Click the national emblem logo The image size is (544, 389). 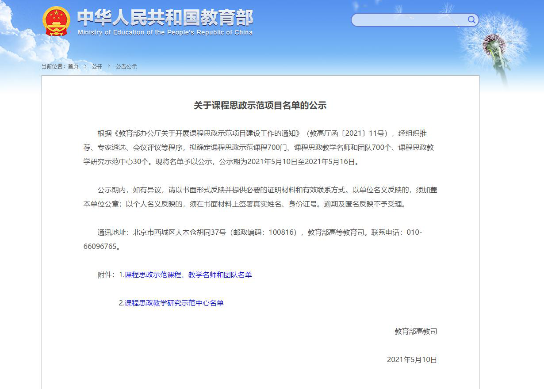click(56, 21)
